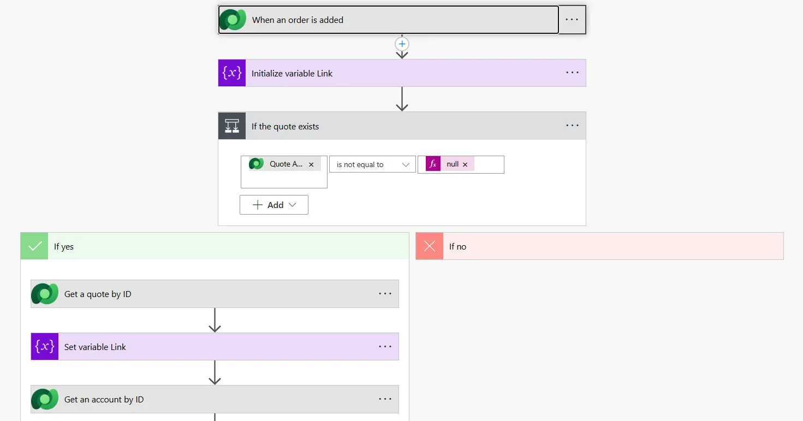Expand the Add condition dropdown
Viewport: 803px width, 421px height.
(274, 205)
